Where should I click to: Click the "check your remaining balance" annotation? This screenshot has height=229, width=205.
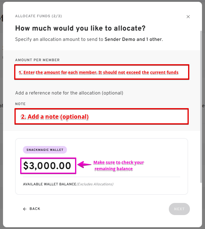point(118,166)
